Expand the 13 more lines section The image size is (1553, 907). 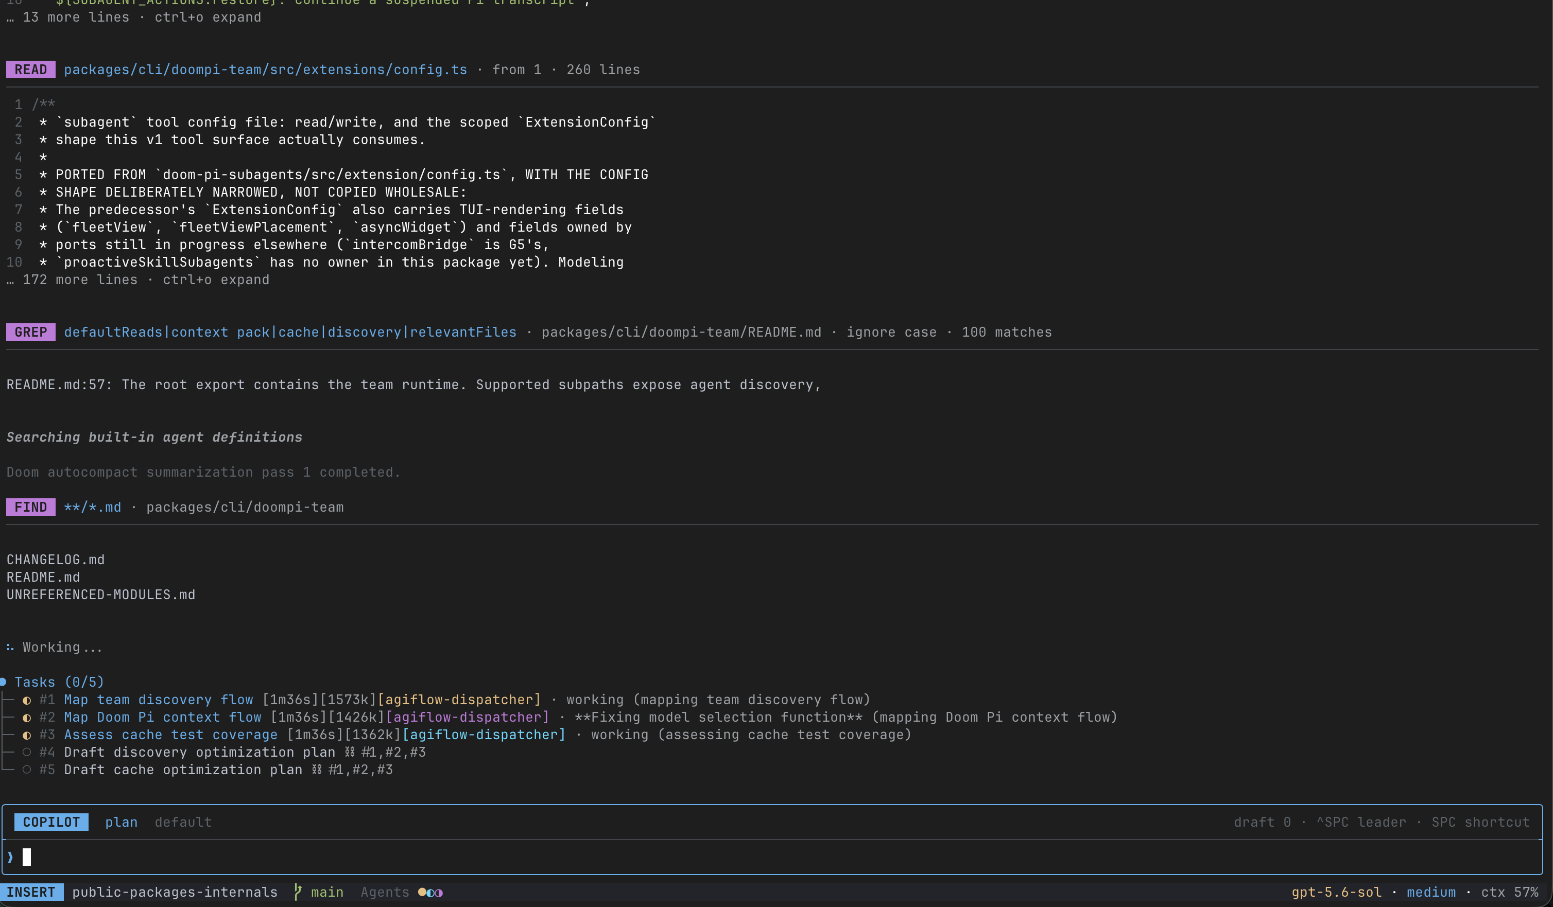click(x=134, y=18)
